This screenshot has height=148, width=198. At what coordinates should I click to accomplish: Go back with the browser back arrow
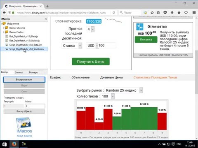[4, 13]
